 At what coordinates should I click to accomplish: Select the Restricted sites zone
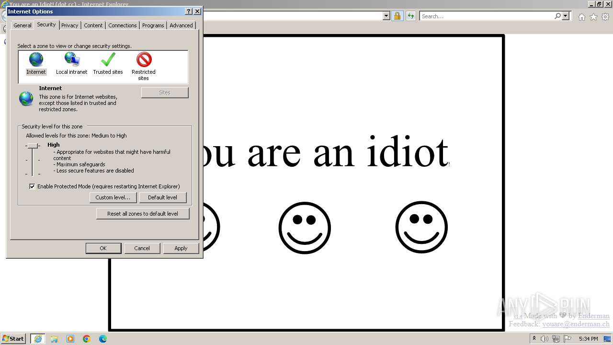144,66
